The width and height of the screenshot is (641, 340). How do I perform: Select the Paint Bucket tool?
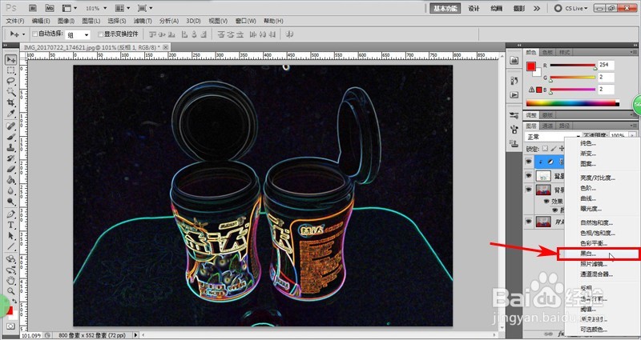[10, 180]
